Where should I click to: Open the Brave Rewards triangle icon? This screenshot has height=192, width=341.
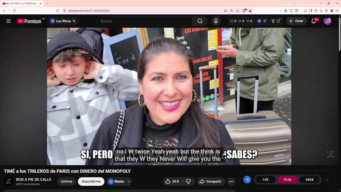250,11
